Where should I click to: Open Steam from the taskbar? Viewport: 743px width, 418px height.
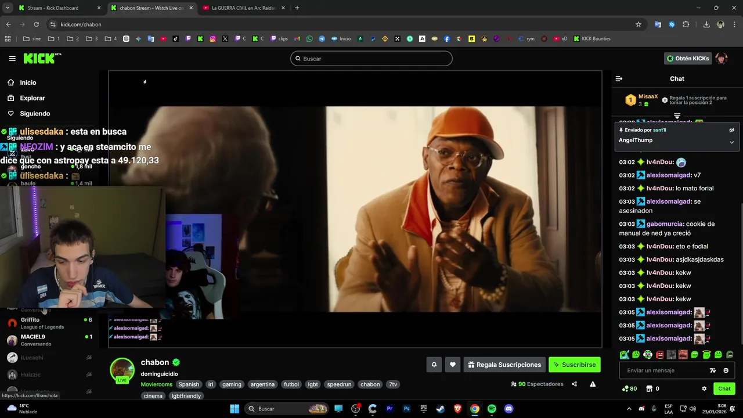(x=441, y=409)
